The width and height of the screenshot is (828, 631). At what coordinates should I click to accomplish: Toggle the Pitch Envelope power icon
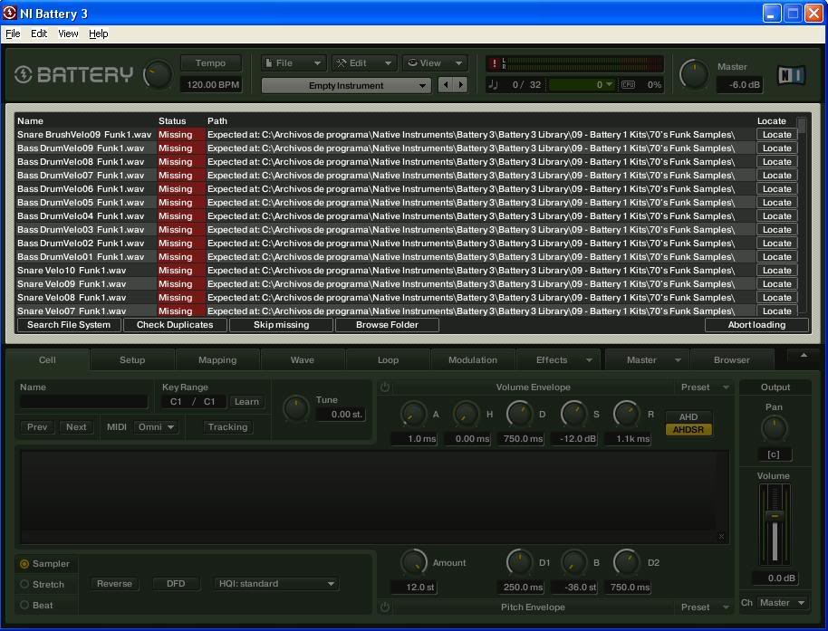coord(385,607)
